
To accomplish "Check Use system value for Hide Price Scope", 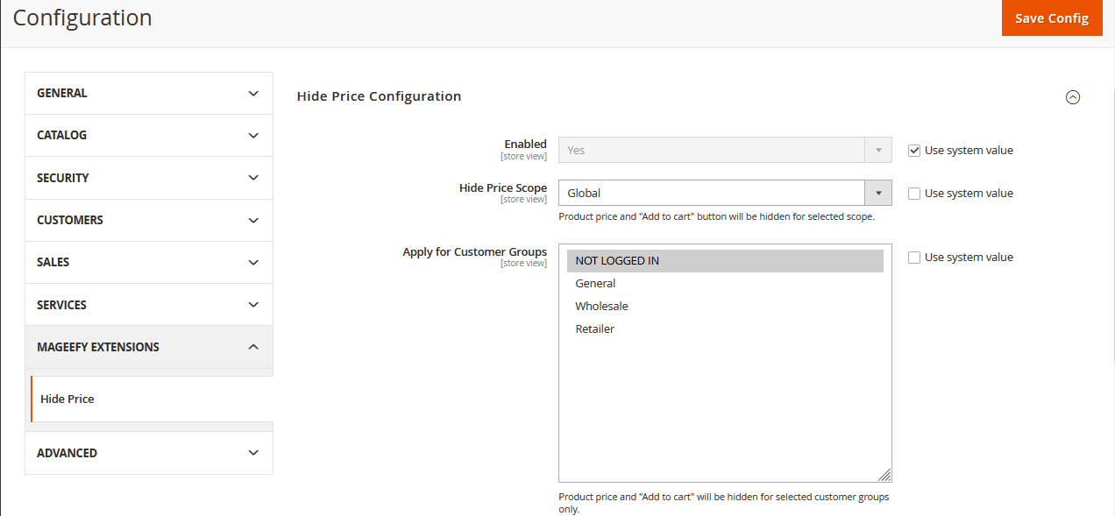I will coord(914,193).
